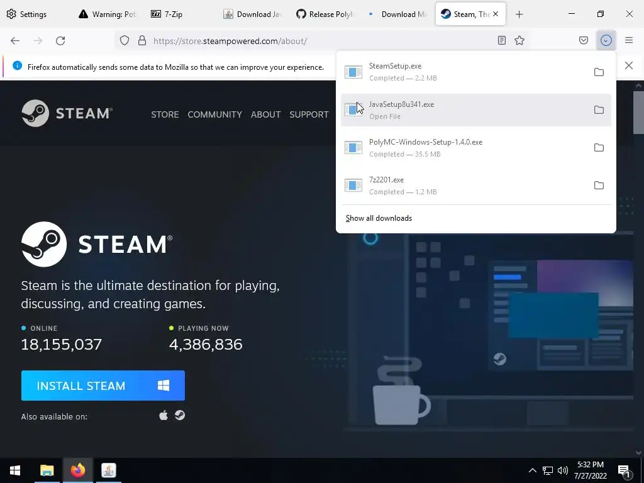Click the PolyMC-Windows-Setup-1.4.0.exe file name
This screenshot has height=483, width=644.
(x=426, y=142)
